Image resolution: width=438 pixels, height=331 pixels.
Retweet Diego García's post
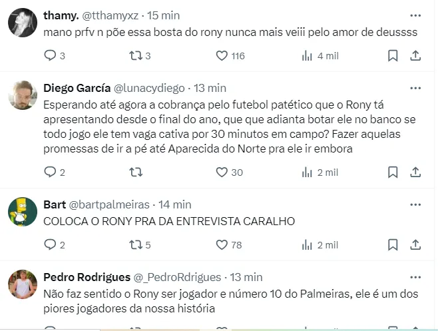click(x=135, y=172)
